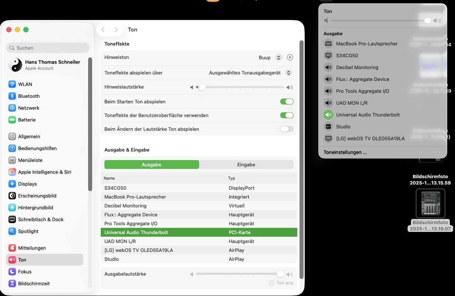Click green Universal Audio Thunderbolt icon in popup
455x296 pixels.
328,115
